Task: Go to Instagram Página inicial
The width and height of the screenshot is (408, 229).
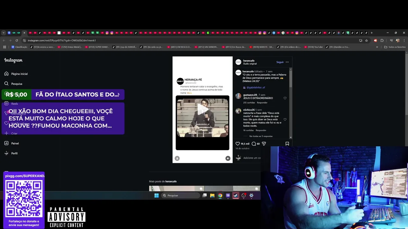Action: pos(16,74)
